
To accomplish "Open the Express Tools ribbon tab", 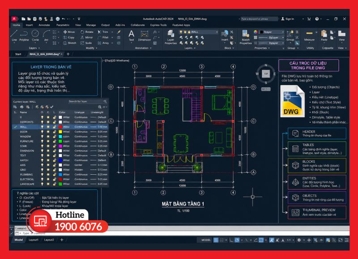I will tap(158, 25).
